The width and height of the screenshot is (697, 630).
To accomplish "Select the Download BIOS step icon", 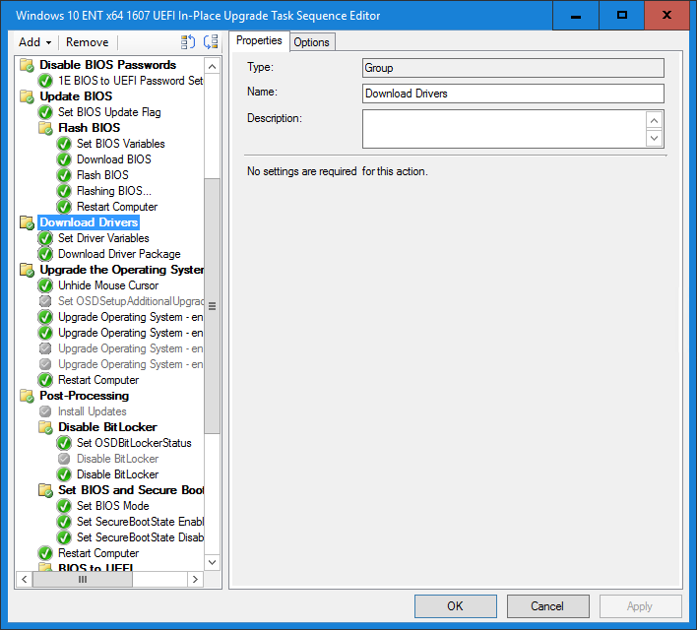I will (x=64, y=159).
